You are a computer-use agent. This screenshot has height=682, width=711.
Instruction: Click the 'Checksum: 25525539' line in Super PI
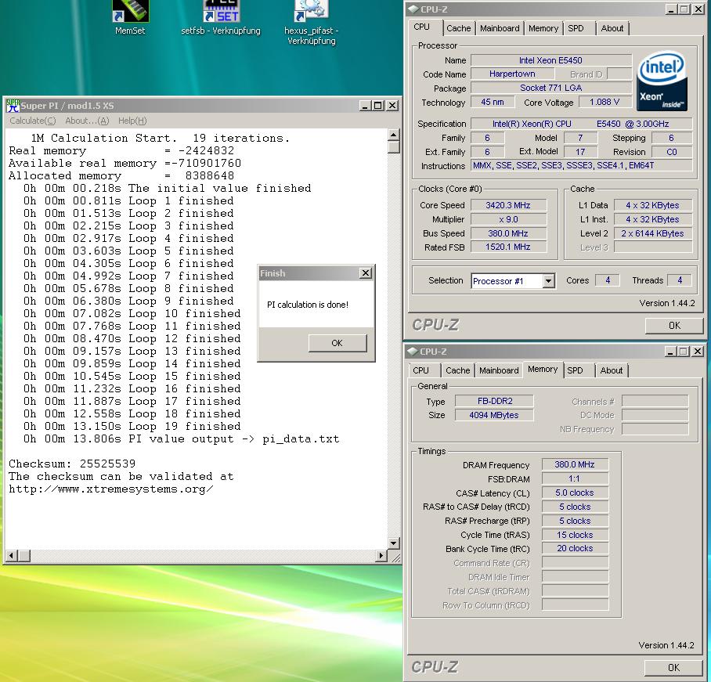pos(72,464)
